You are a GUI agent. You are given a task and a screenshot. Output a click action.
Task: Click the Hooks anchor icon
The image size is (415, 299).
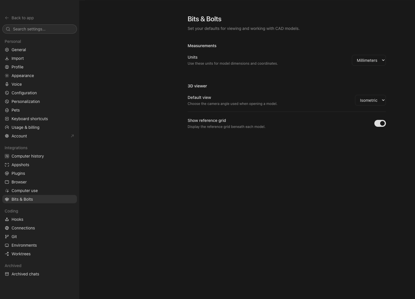click(x=7, y=219)
